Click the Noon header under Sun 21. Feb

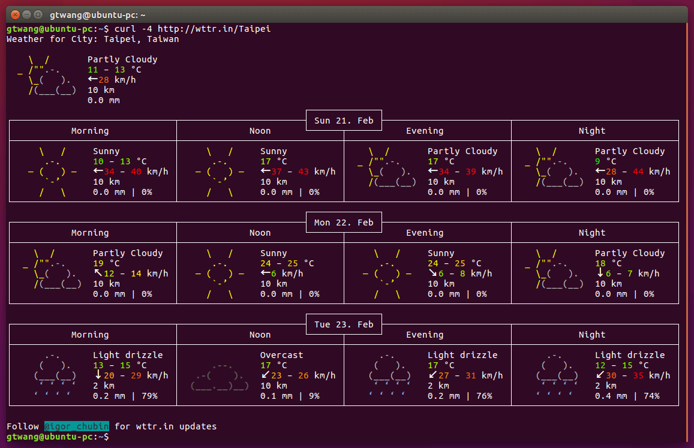pos(260,131)
